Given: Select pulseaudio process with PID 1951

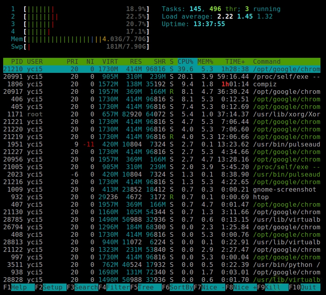Looking at the screenshot, I should click(162, 144).
